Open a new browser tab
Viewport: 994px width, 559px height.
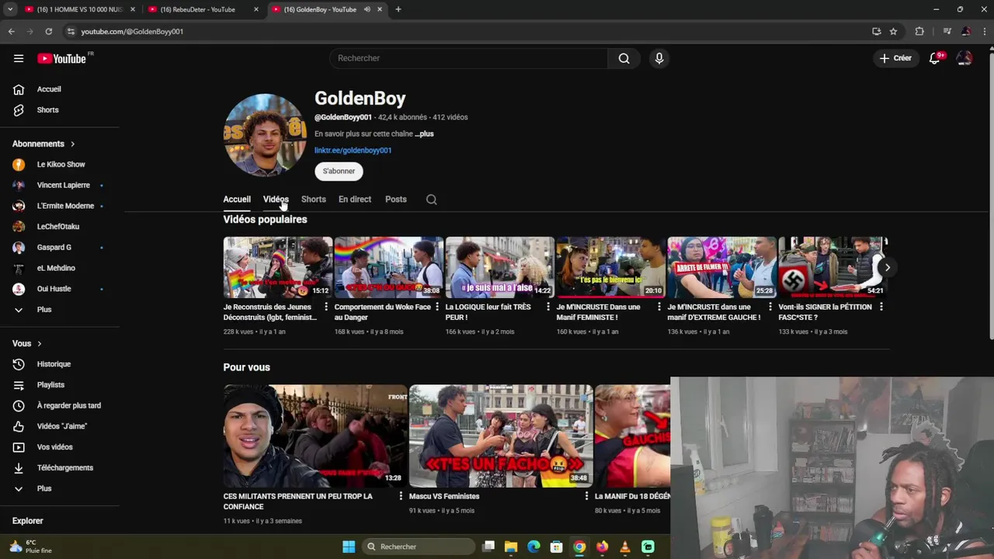(398, 9)
